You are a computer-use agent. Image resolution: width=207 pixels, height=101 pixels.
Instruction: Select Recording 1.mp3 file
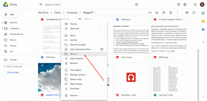tap(131, 81)
